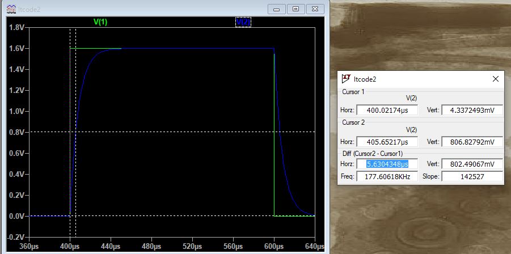Select the green V(1) trace label

pos(100,22)
